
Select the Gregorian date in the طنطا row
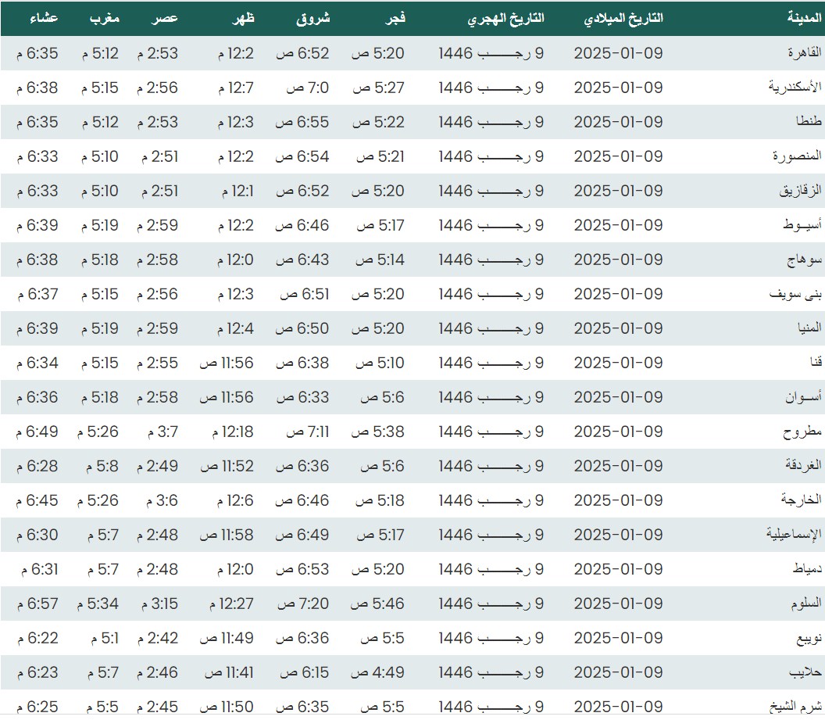[x=618, y=122]
